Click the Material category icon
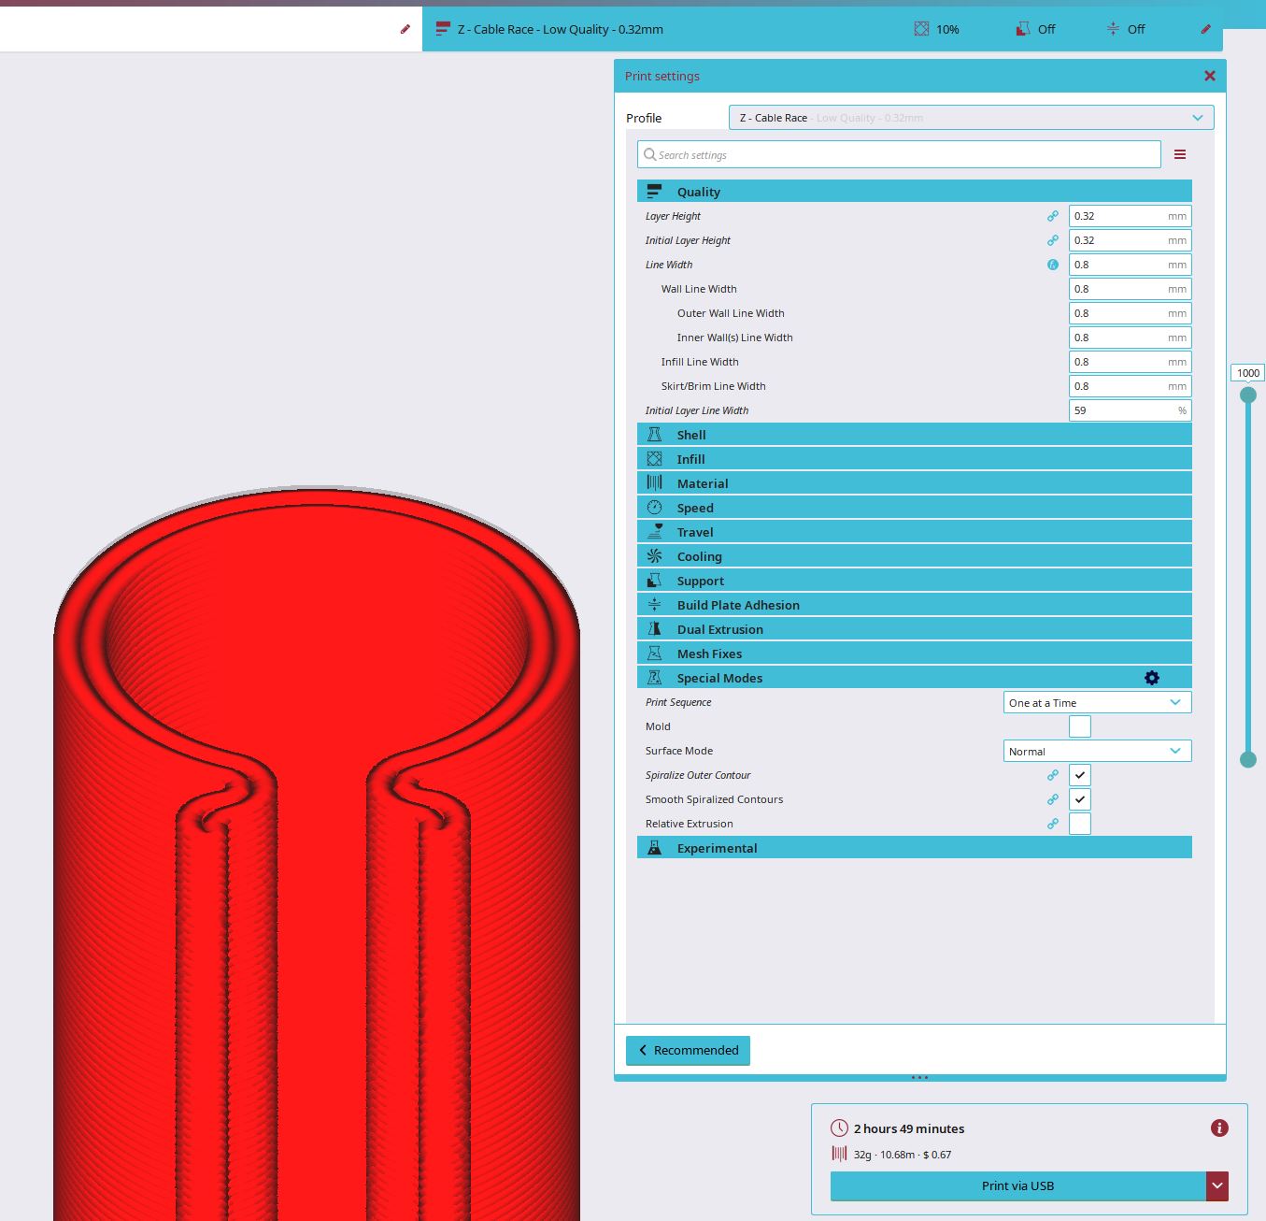1266x1221 pixels. [x=655, y=482]
